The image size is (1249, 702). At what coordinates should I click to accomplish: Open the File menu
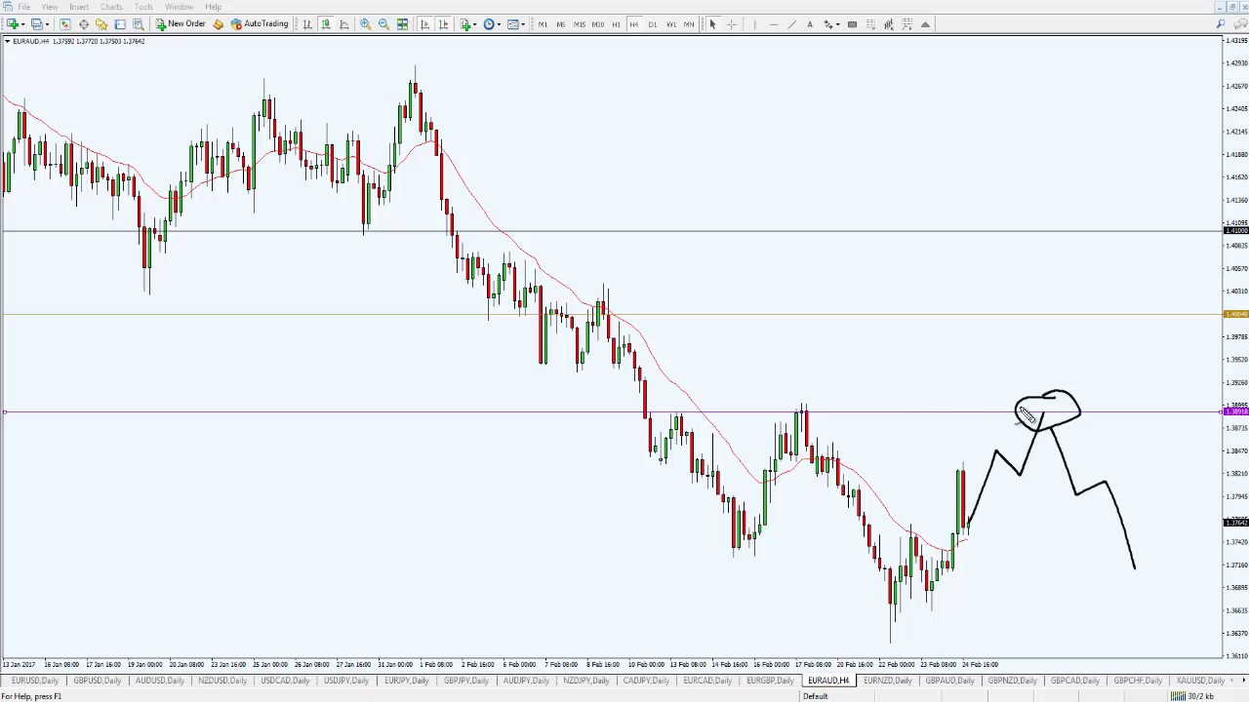tap(23, 7)
